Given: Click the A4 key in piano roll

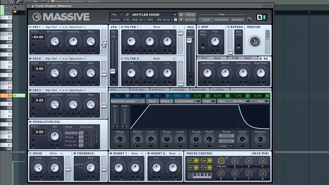Looking at the screenshot, I should (x=6, y=96).
